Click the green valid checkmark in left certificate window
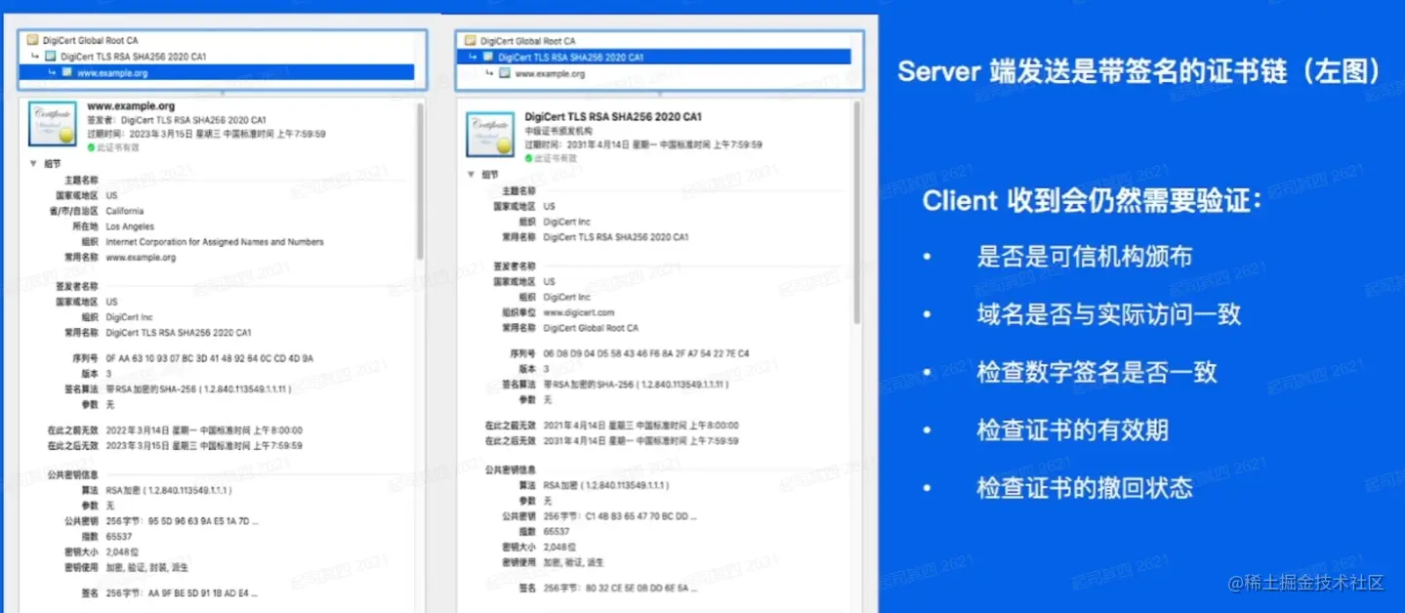 coord(91,147)
